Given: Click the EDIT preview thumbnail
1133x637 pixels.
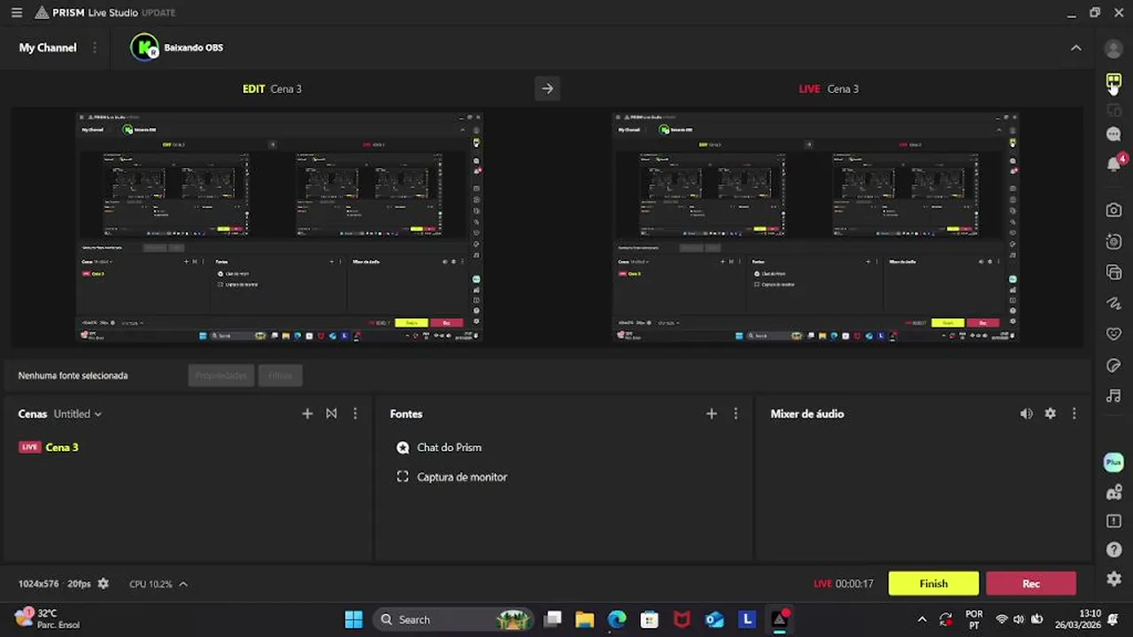Looking at the screenshot, I should pyautogui.click(x=279, y=226).
